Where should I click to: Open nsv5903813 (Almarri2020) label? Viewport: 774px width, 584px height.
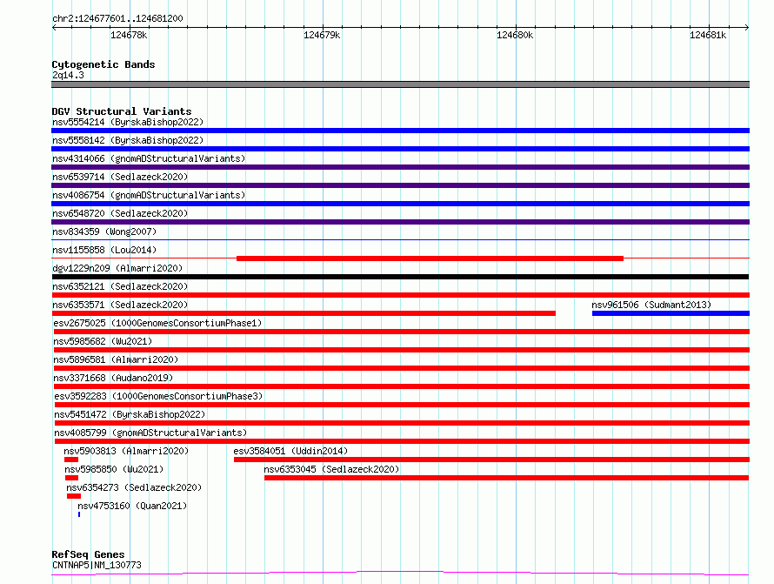(126, 451)
